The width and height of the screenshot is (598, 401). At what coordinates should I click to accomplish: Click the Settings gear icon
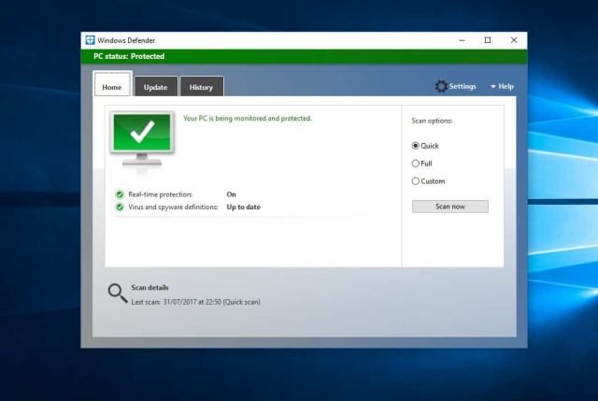(x=441, y=86)
